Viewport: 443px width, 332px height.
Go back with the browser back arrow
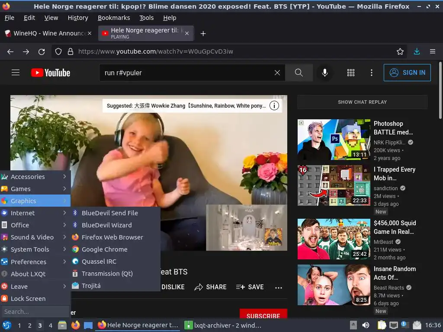[x=10, y=52]
